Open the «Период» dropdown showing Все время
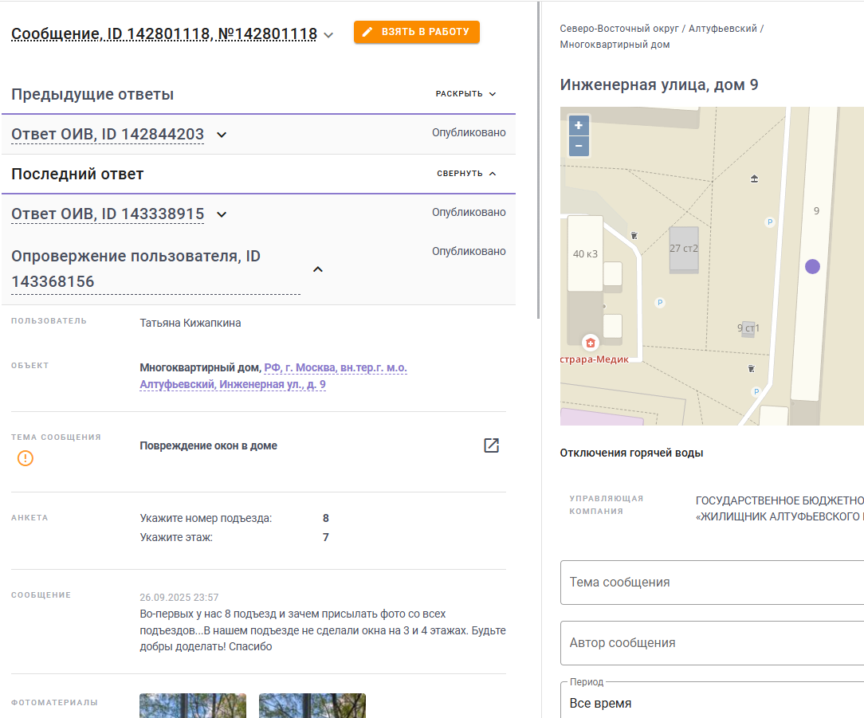 tap(712, 701)
